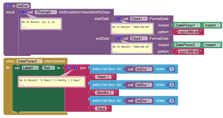Click the resize corner of the 2021-03-10 comment bubble
Image resolution: width=223 pixels, height=118 pixels.
tap(153, 34)
